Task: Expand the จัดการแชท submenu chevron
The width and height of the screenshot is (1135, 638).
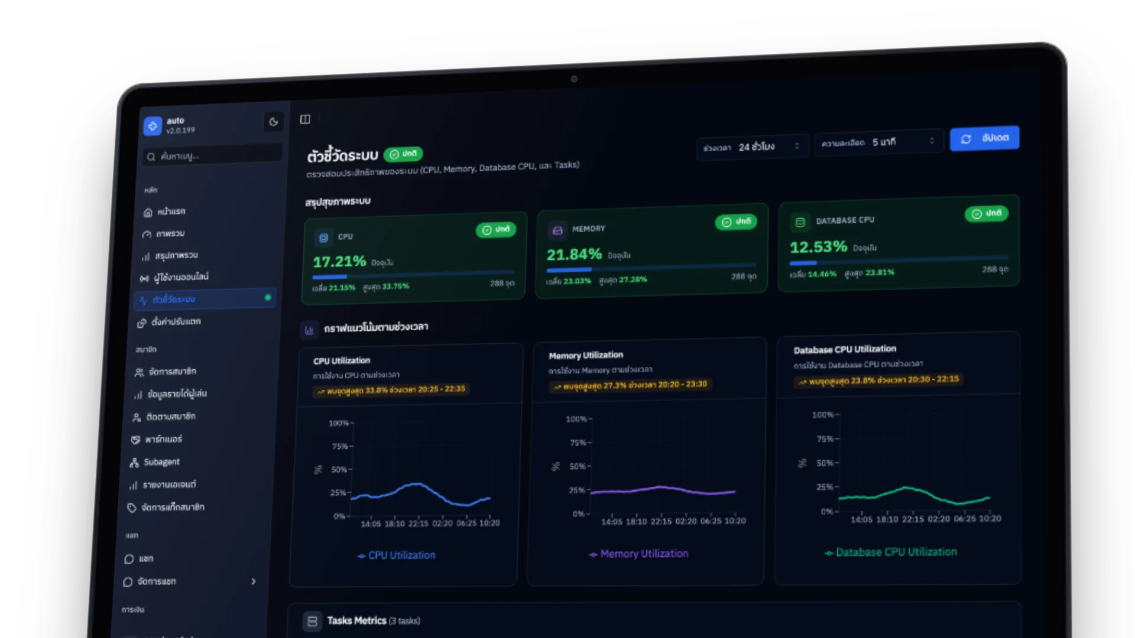Action: click(x=254, y=581)
